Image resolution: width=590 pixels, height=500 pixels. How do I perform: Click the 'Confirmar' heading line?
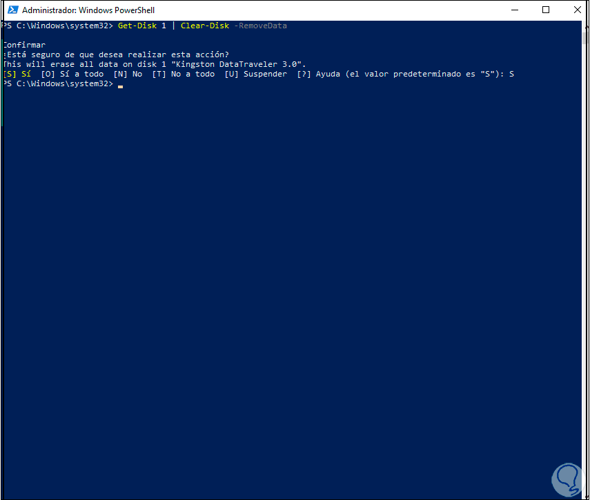tap(25, 45)
